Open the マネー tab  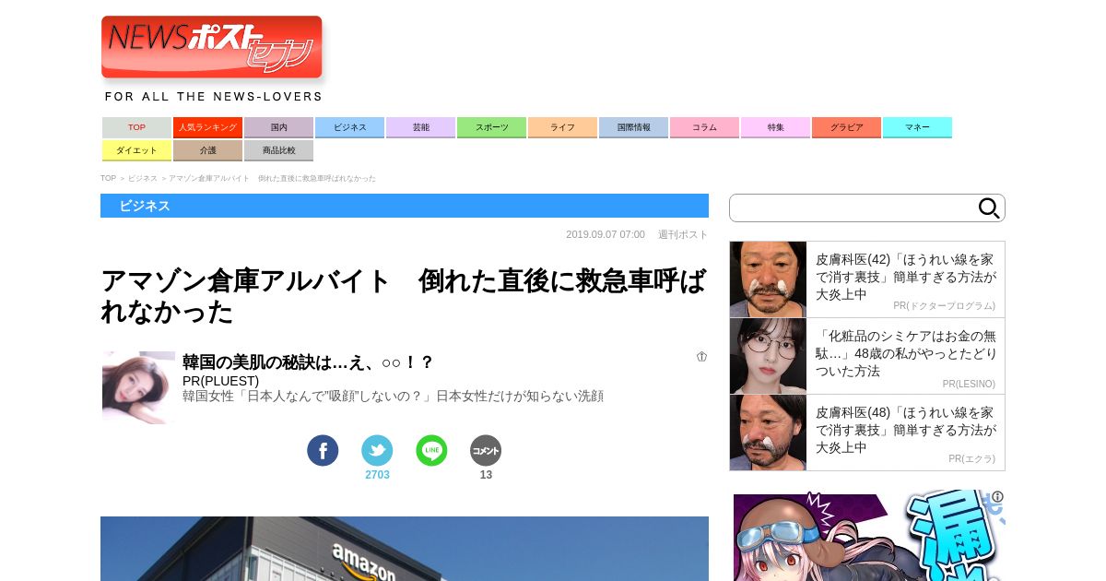(x=917, y=127)
